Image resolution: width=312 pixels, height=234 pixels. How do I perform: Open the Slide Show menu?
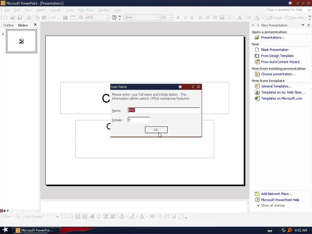click(86, 10)
